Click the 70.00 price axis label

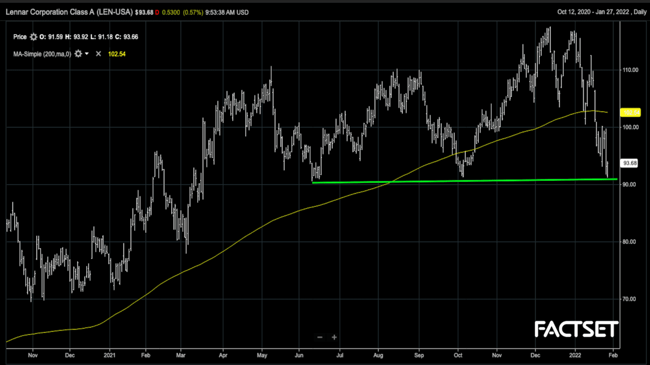(x=630, y=299)
